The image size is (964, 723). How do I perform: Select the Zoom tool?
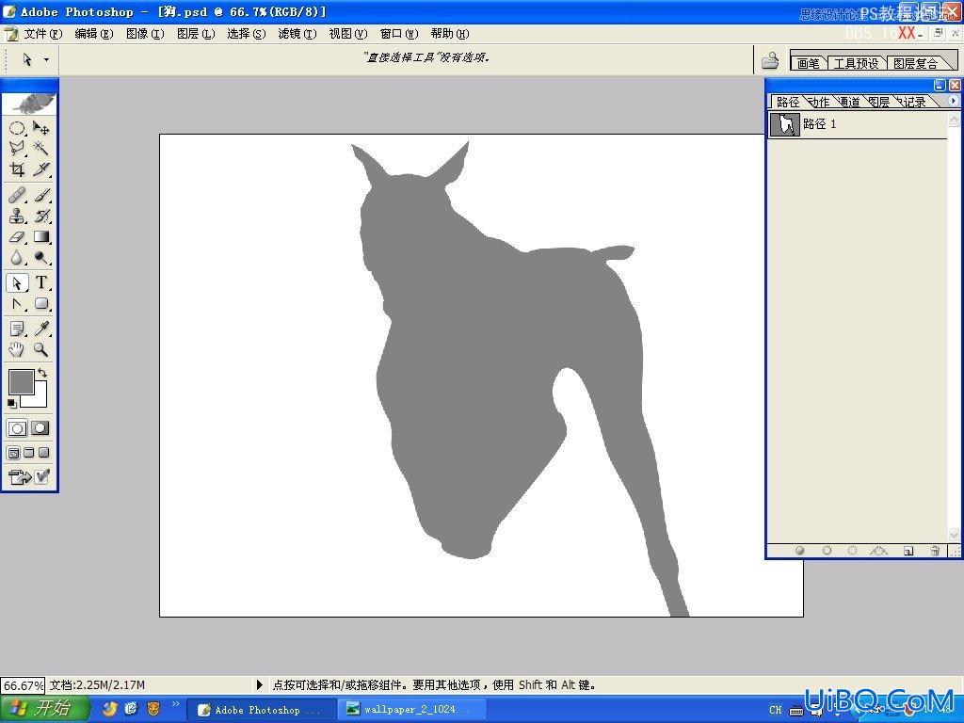(41, 350)
